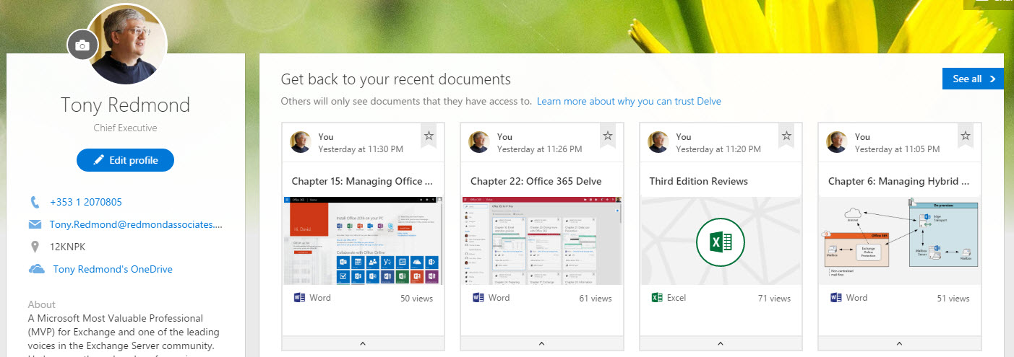Click the Chapter 6 hybrid diagram thumbnail

(899, 241)
